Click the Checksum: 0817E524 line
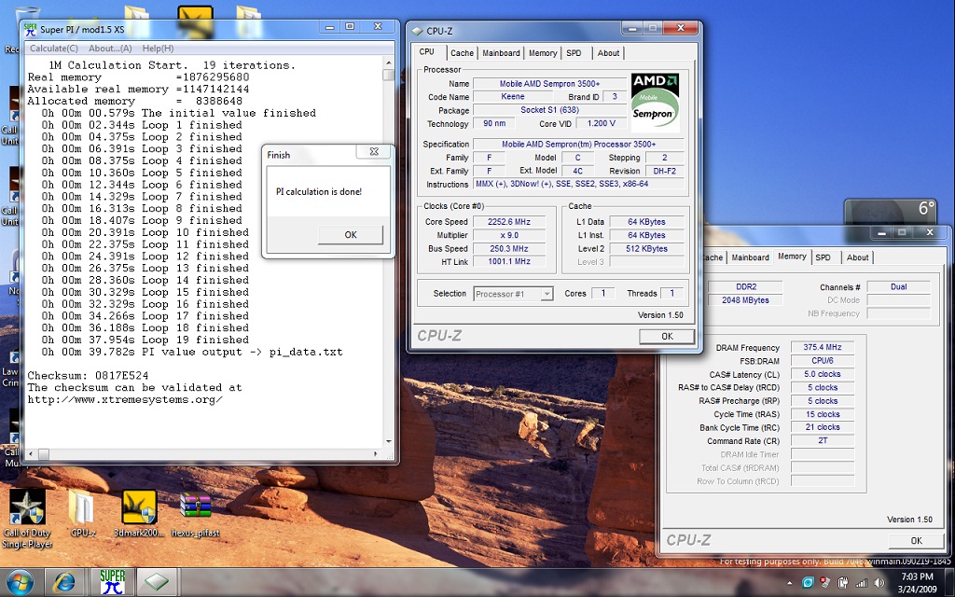 (x=88, y=375)
